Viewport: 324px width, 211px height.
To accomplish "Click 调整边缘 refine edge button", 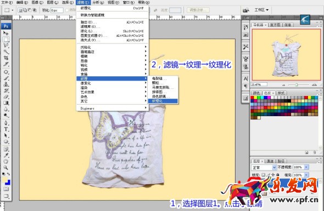I will 198,10.
